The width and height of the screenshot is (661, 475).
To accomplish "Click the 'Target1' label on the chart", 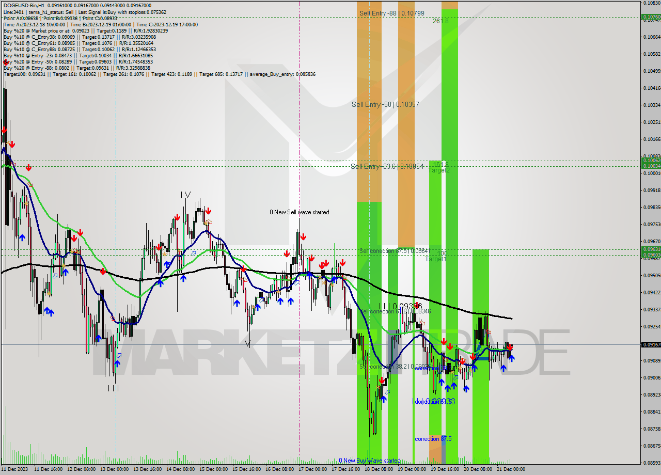I will pyautogui.click(x=436, y=259).
